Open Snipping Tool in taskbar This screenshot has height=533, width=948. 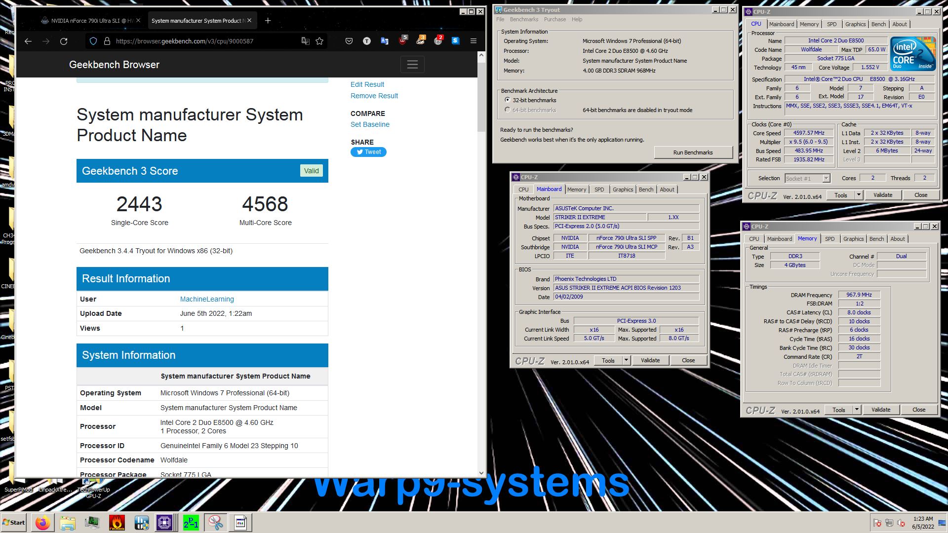coord(216,523)
